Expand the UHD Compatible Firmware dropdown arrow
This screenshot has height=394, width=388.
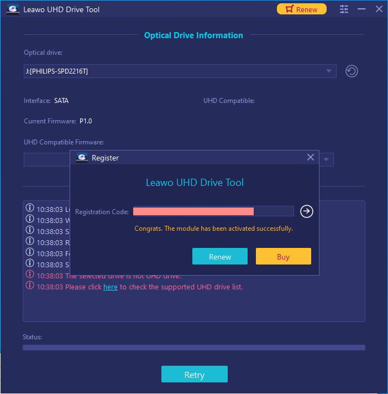(x=326, y=160)
